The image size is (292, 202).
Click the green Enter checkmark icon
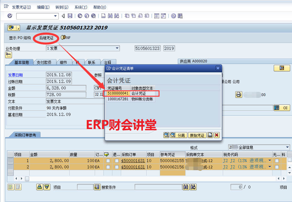(10, 16)
